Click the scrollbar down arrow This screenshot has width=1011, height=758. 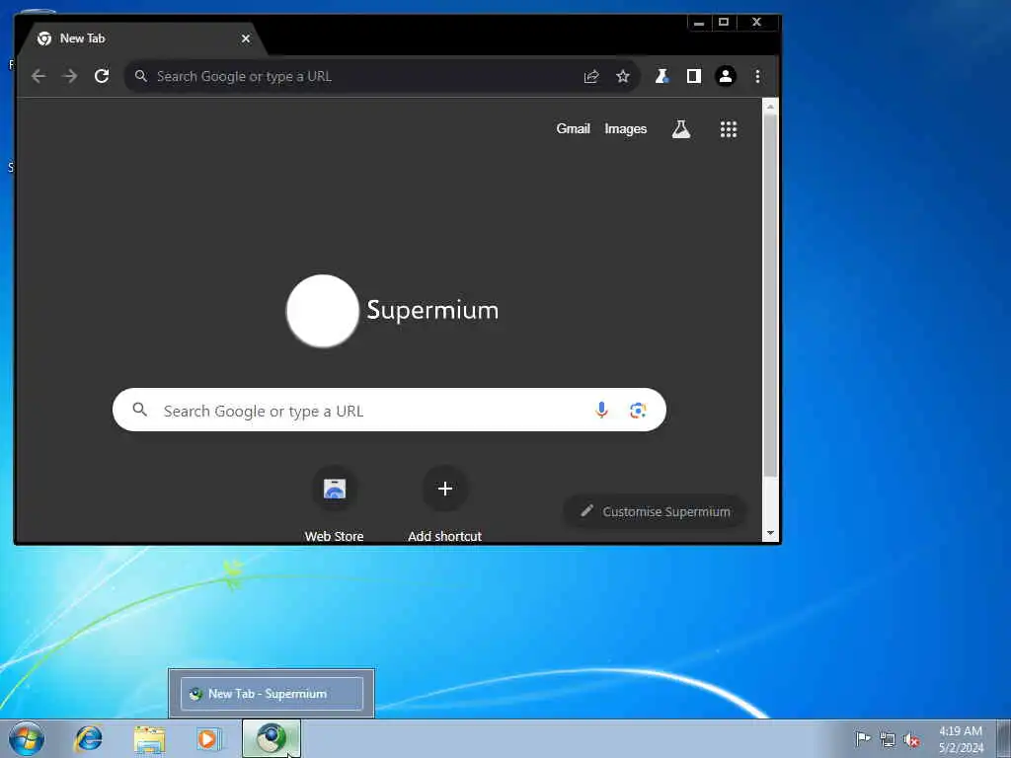pyautogui.click(x=770, y=533)
